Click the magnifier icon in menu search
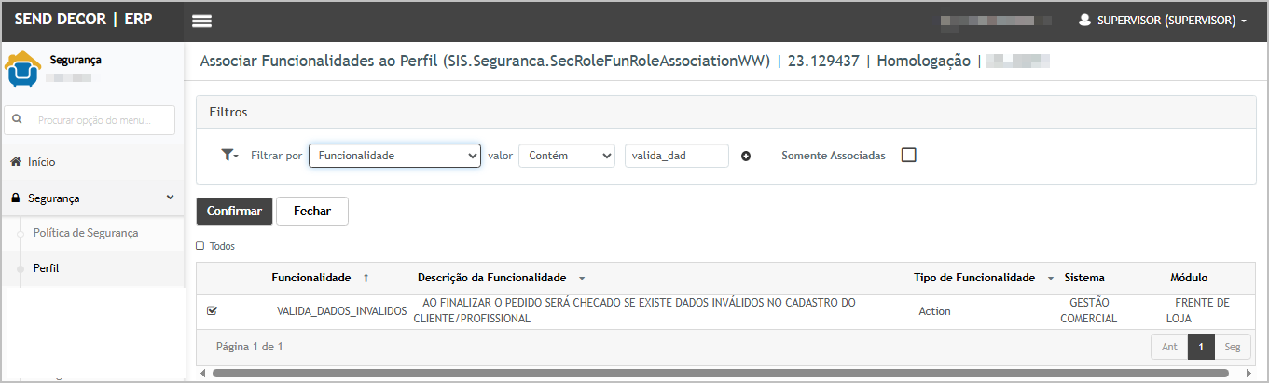 (x=18, y=120)
